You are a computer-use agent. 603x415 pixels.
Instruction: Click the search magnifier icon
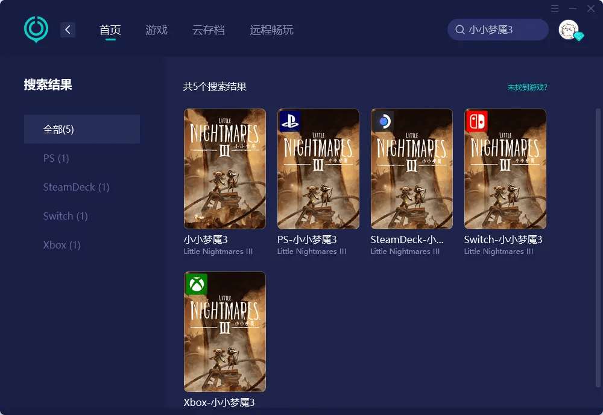pos(459,30)
